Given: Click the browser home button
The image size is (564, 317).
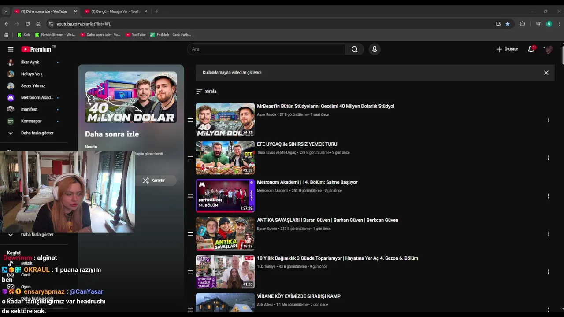Looking at the screenshot, I should (38, 24).
